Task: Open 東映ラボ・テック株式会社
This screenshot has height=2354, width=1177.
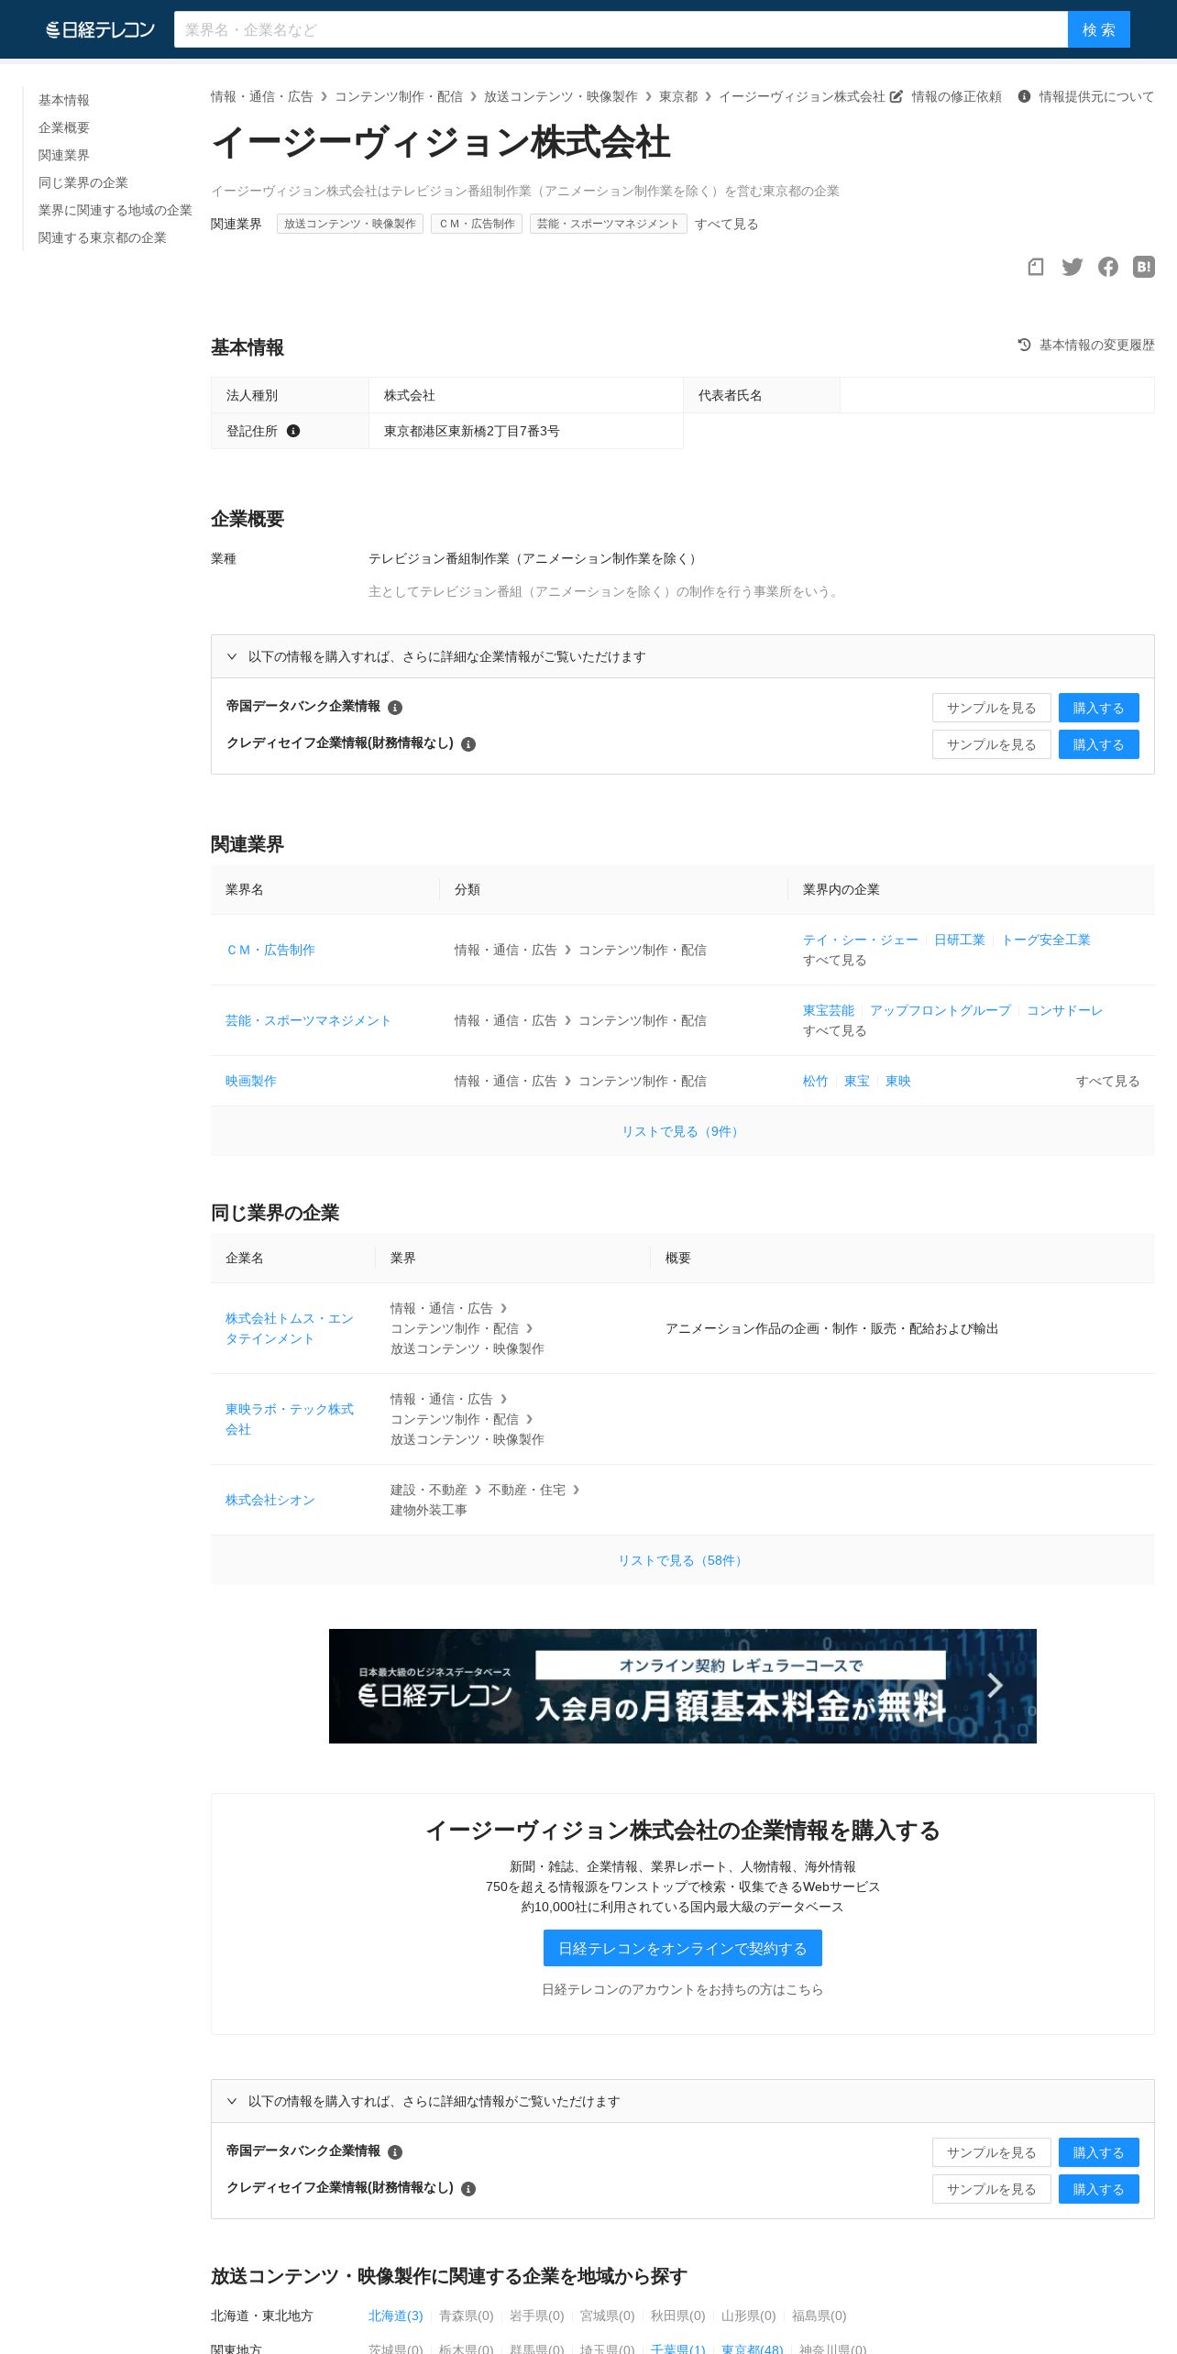Action: click(x=290, y=1419)
